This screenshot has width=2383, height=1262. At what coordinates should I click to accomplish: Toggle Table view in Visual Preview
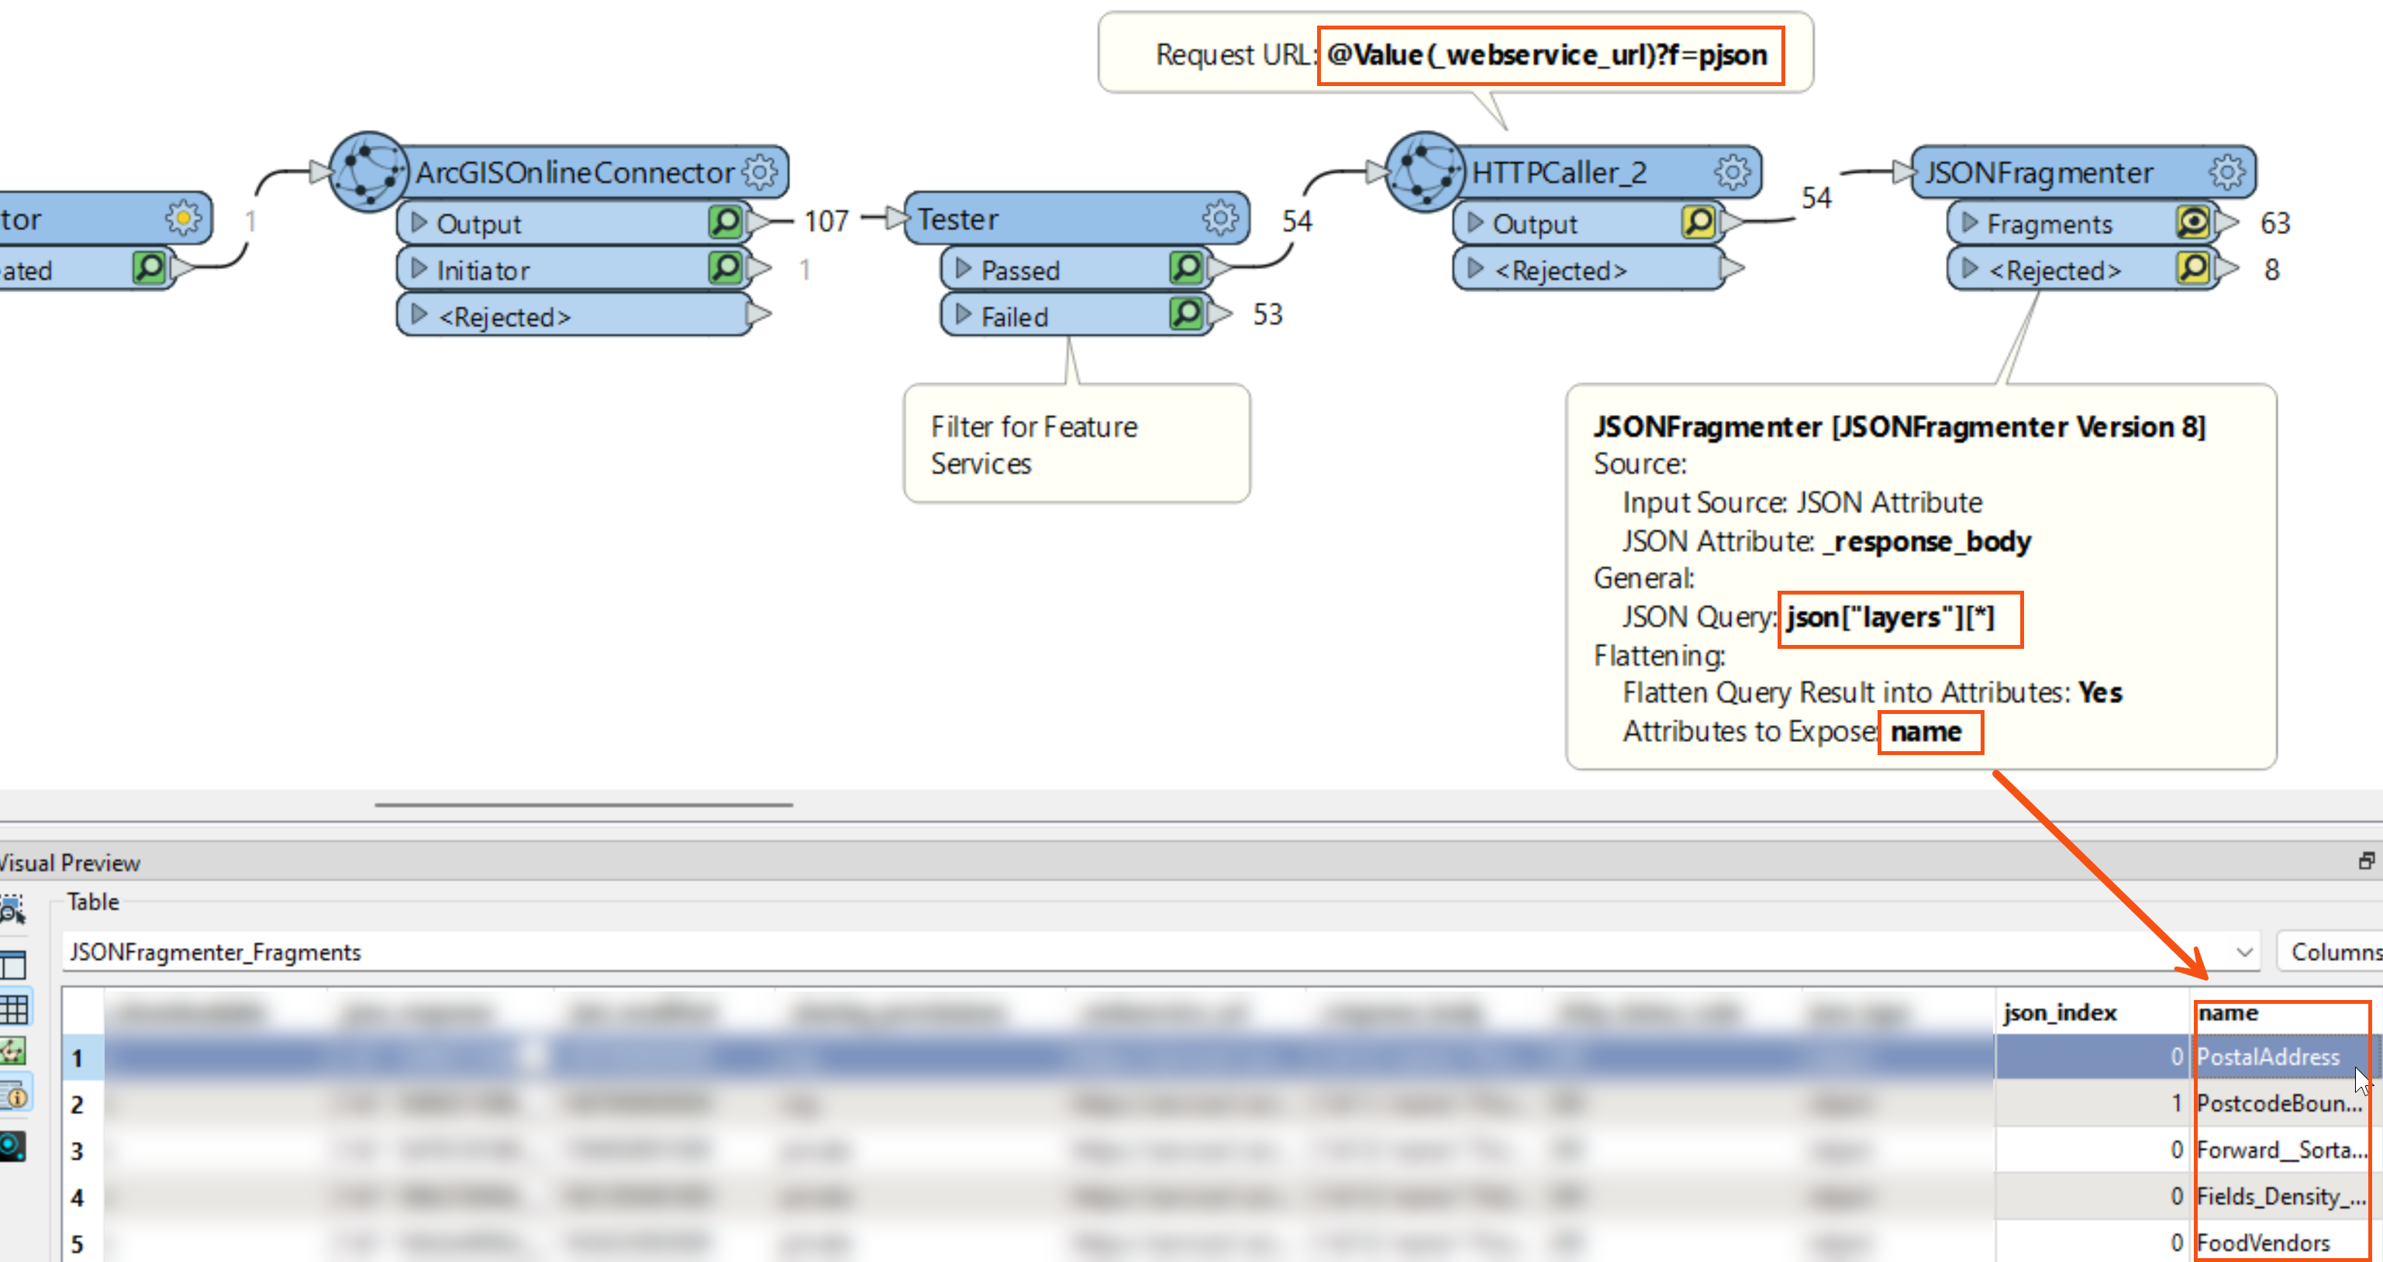pos(14,1009)
